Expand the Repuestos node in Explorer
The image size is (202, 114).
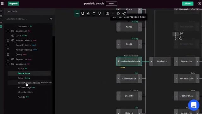pyautogui.click(x=8, y=59)
